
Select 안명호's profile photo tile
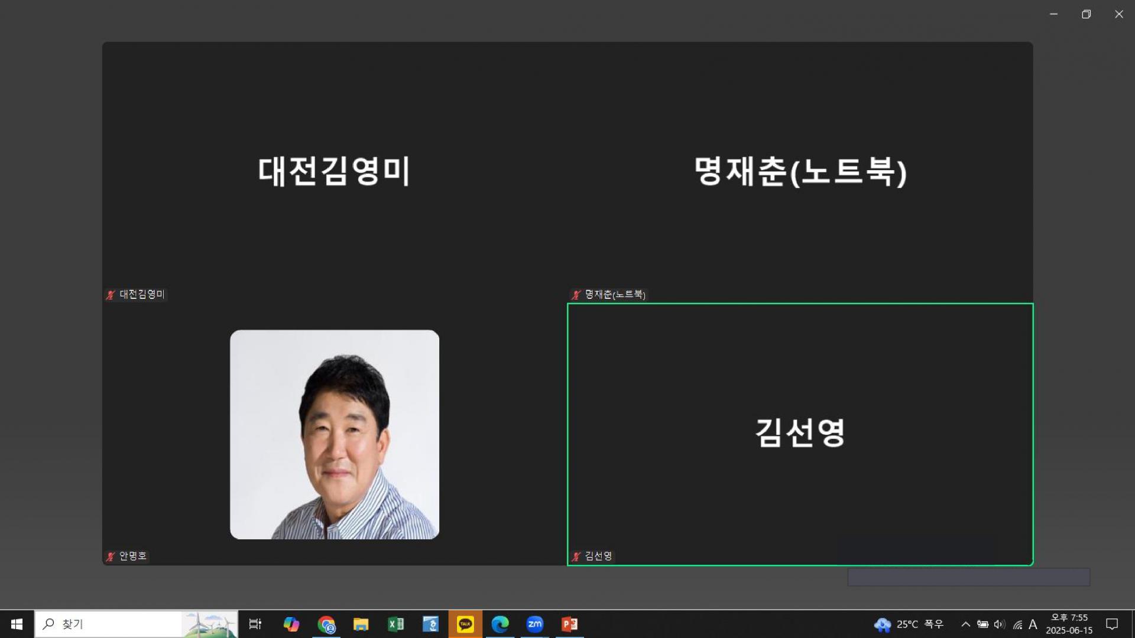[335, 434]
